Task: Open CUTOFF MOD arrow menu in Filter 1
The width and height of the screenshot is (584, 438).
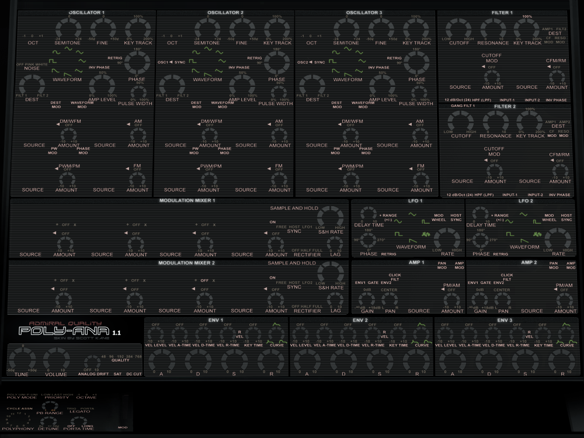Action: click(484, 67)
